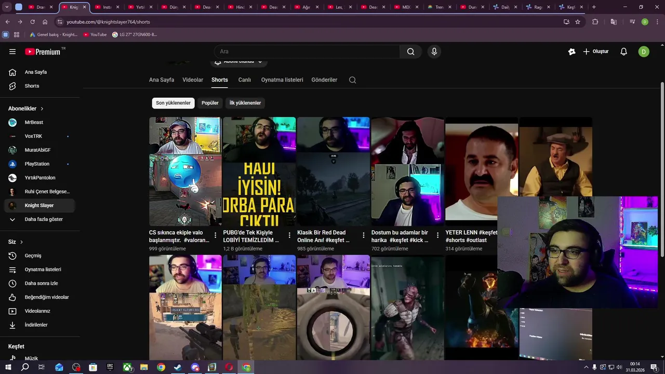Open a new browser tab
665x374 pixels.
click(x=594, y=7)
